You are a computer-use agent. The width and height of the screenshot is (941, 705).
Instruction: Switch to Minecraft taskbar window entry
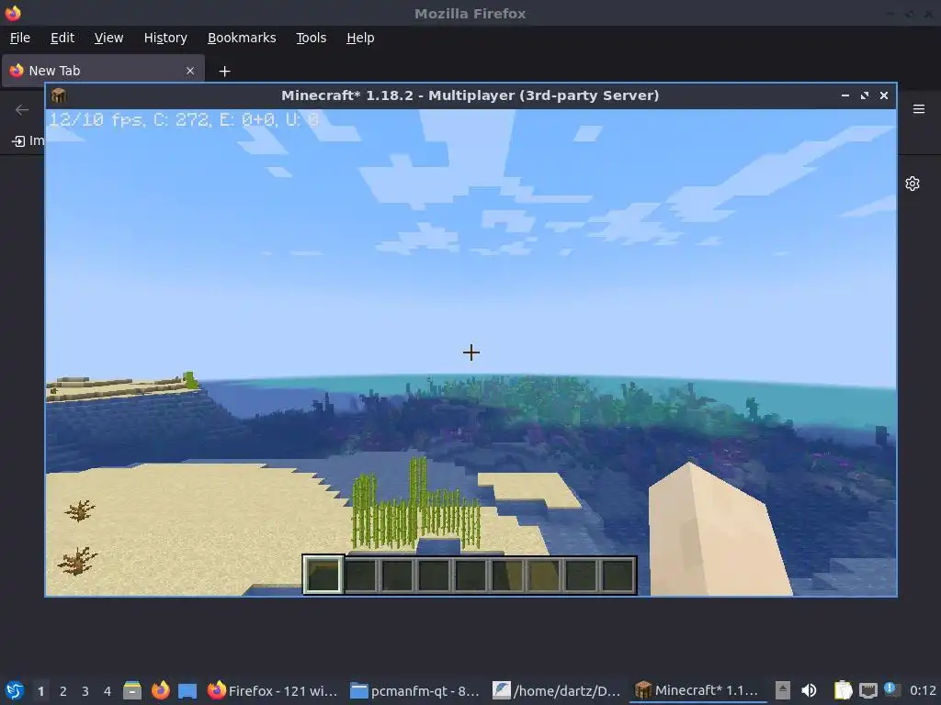pos(698,690)
